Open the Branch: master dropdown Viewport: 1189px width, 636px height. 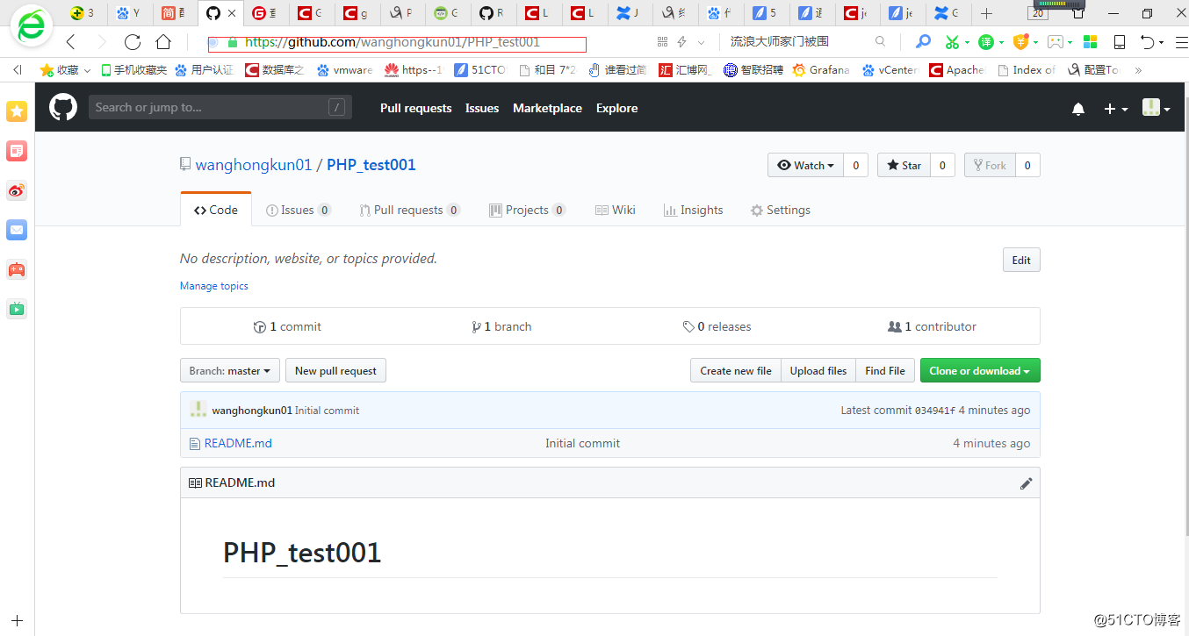[x=230, y=370]
